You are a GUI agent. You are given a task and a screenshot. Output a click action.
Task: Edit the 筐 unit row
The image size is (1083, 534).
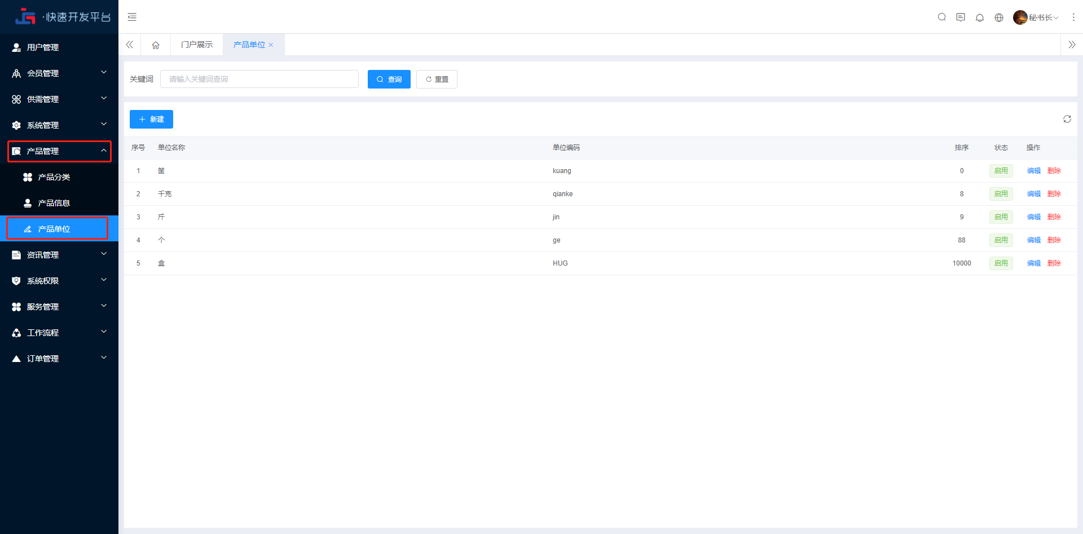1034,171
